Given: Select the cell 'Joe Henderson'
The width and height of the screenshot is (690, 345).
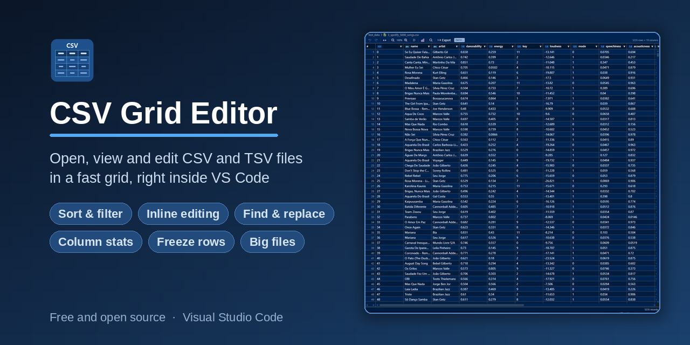Looking at the screenshot, I should [446, 108].
